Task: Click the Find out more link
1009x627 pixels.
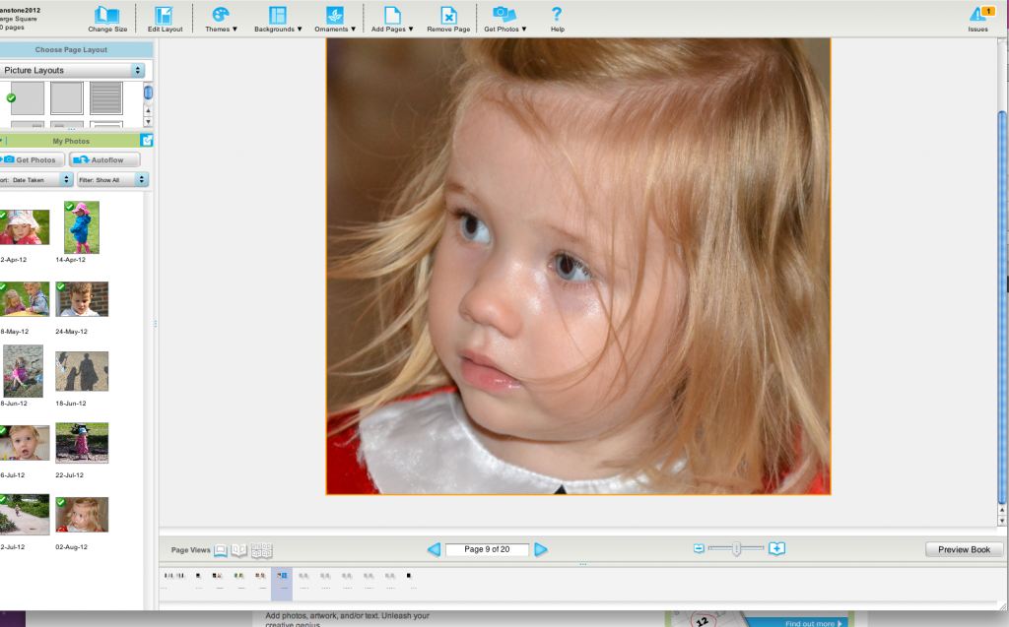Action: pyautogui.click(x=813, y=623)
